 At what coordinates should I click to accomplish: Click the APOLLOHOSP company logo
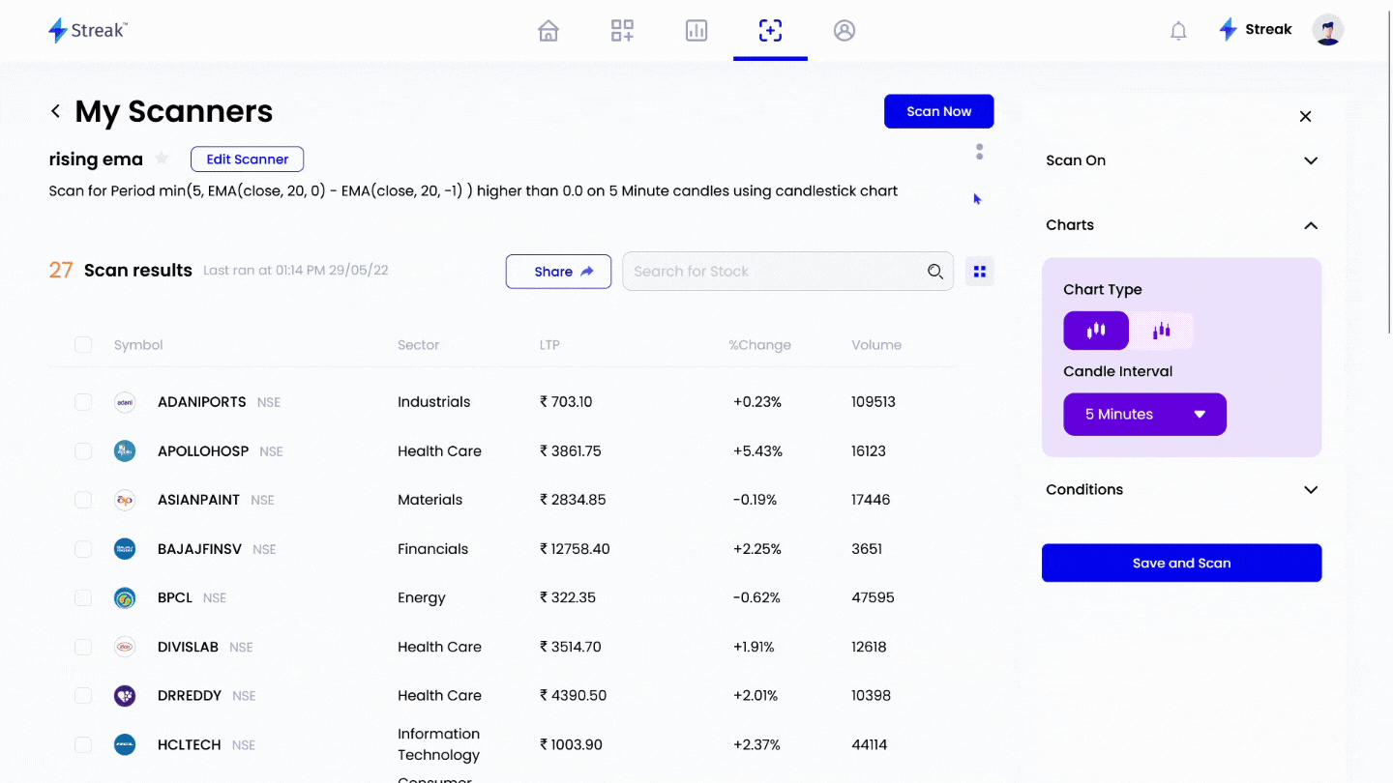(125, 451)
